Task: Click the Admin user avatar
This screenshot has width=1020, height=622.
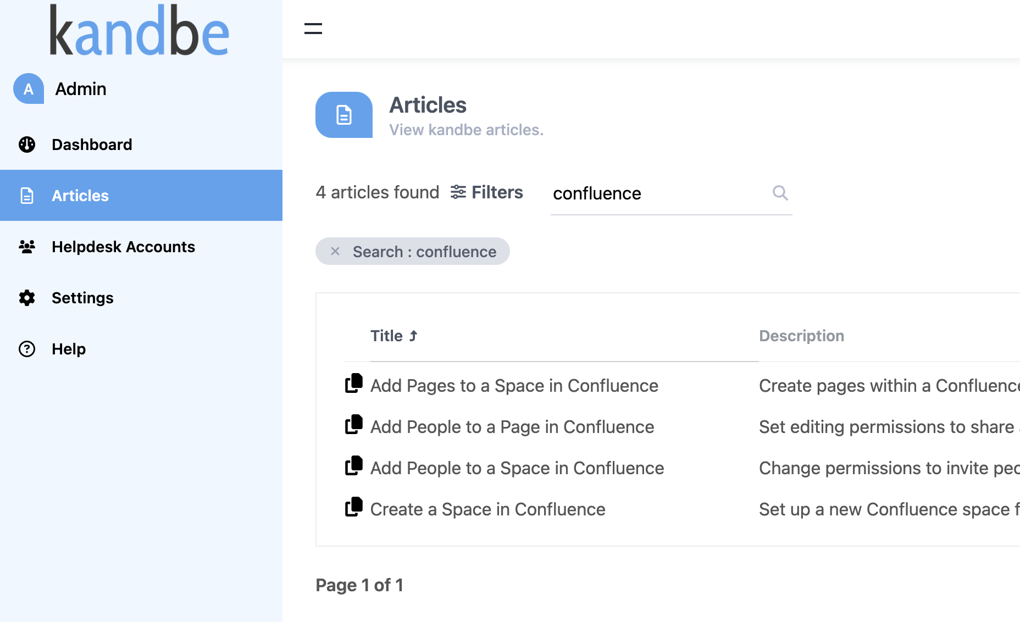Action: point(29,89)
